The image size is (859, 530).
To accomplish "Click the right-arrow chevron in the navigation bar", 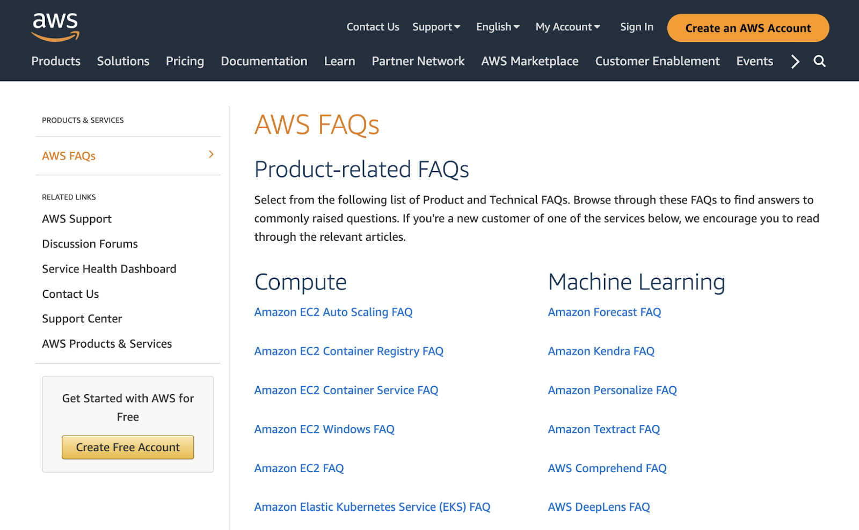I will click(x=794, y=61).
